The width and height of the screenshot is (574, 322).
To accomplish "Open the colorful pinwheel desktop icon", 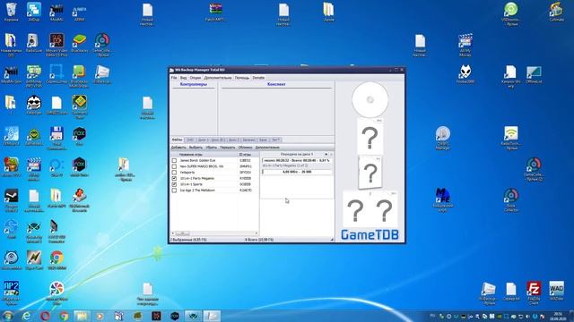I will (x=57, y=292).
